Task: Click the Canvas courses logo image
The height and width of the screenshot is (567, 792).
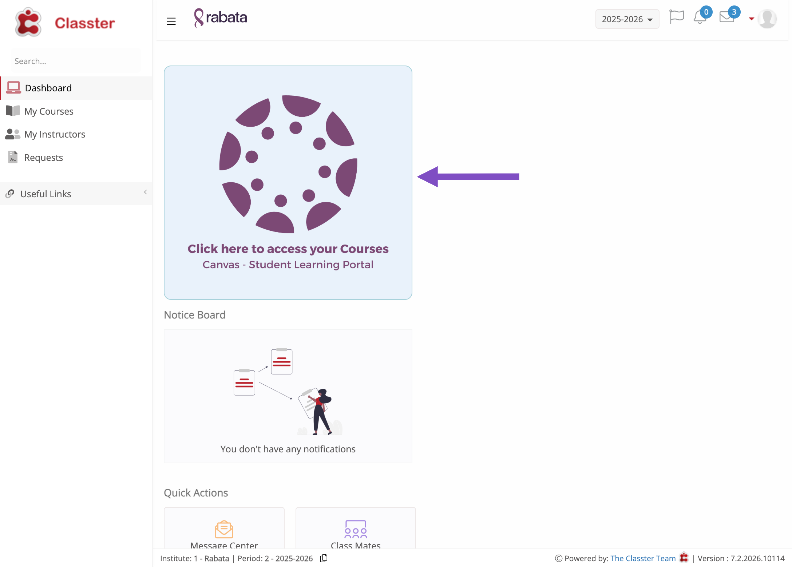Action: coord(288,164)
